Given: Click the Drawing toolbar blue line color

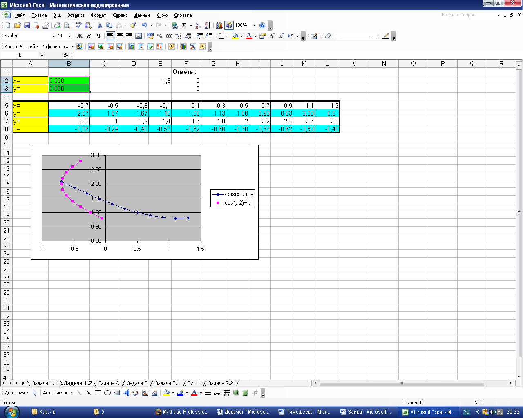Looking at the screenshot, I should (x=180, y=393).
